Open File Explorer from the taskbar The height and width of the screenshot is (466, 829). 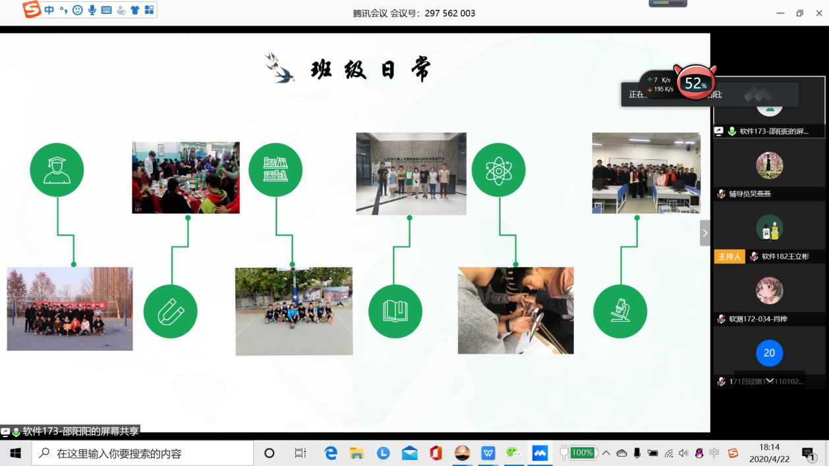pyautogui.click(x=357, y=453)
